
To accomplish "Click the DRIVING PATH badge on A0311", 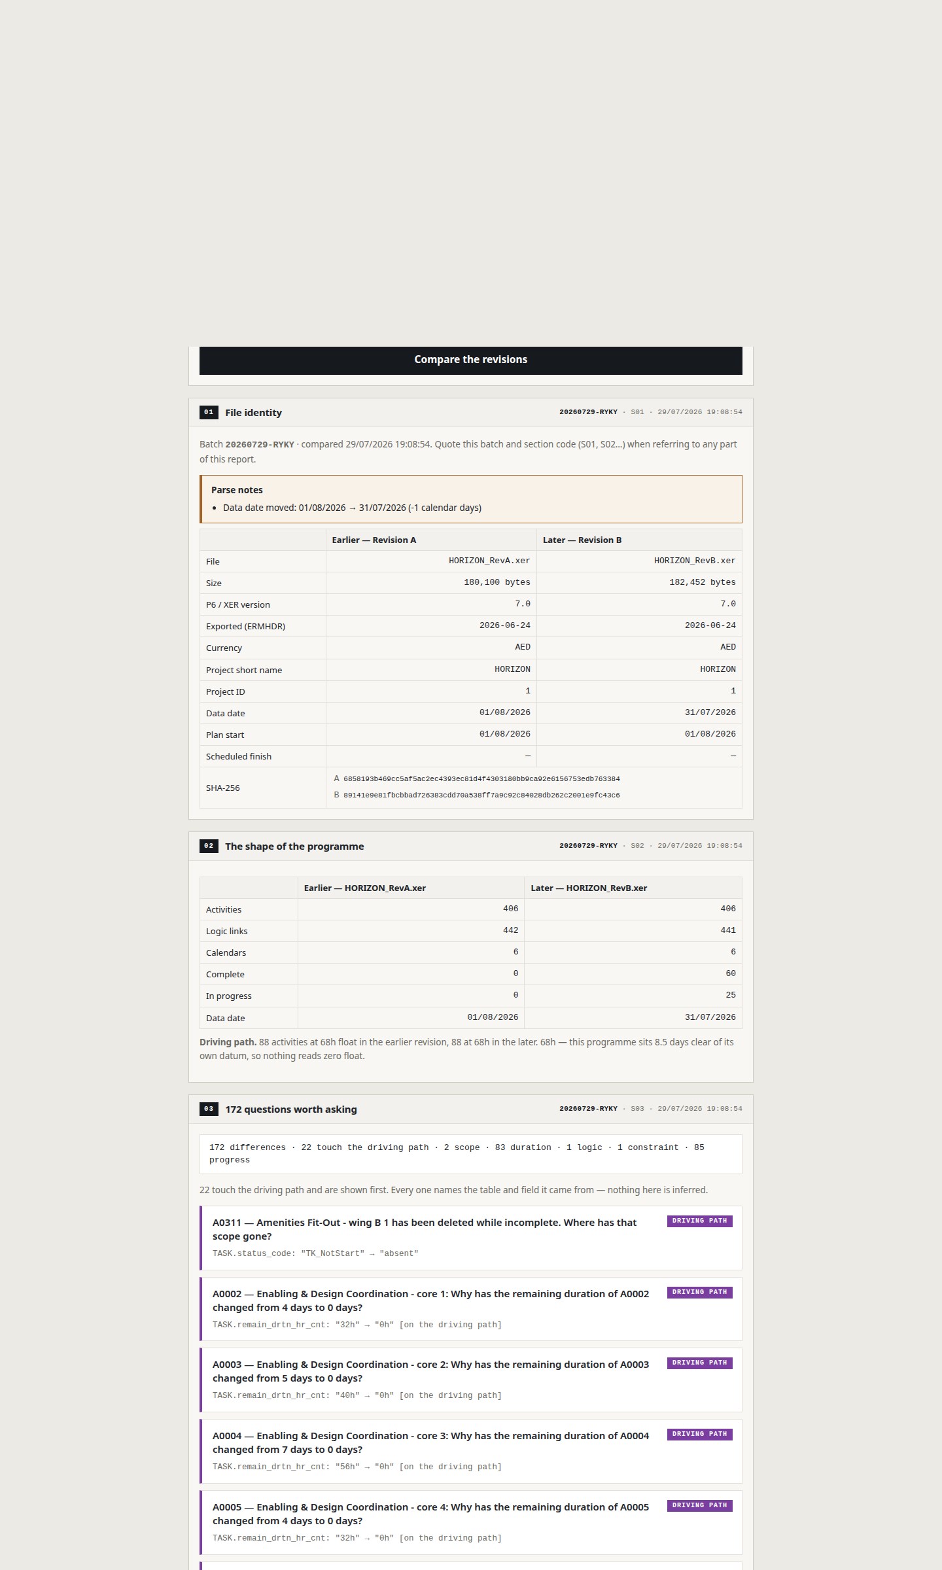I will (x=700, y=1221).
